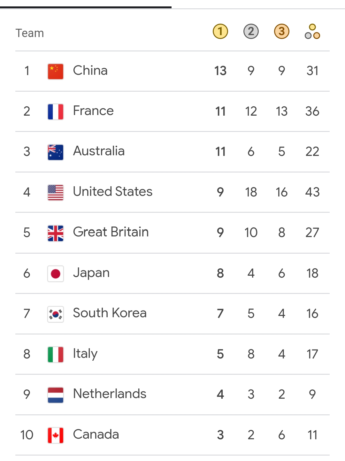Click France's total of 36 medals
Screen dimensions: 345x461
coord(312,111)
